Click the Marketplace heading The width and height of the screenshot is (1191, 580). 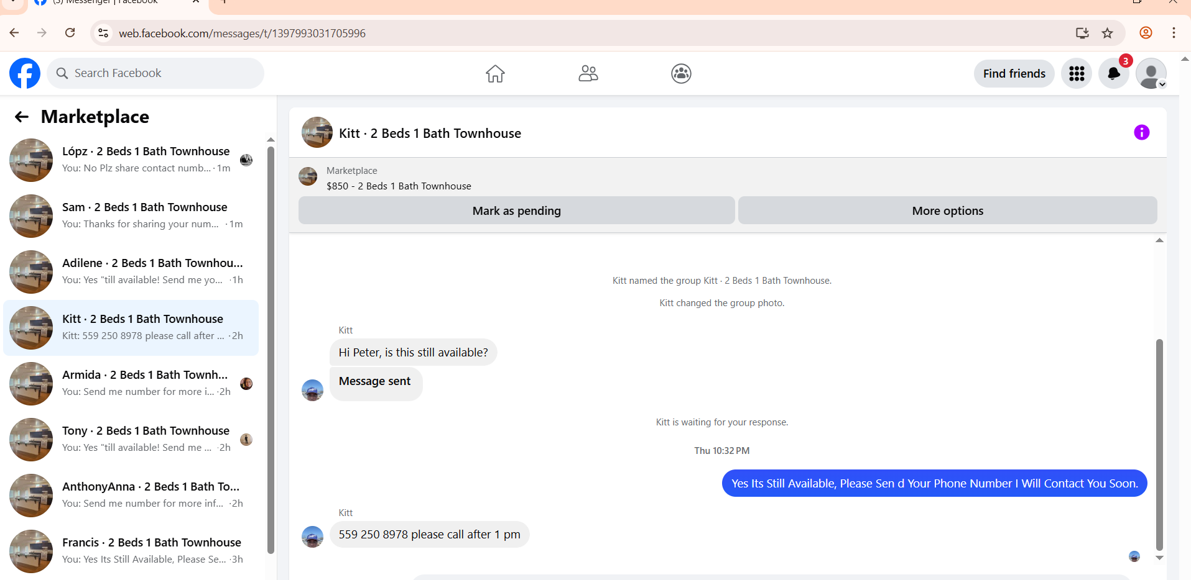point(95,117)
